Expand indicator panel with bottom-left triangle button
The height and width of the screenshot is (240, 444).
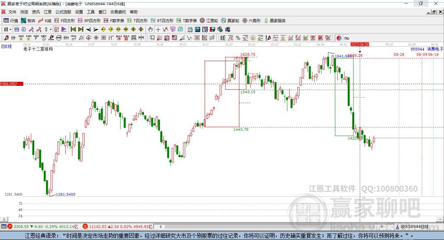point(4,219)
